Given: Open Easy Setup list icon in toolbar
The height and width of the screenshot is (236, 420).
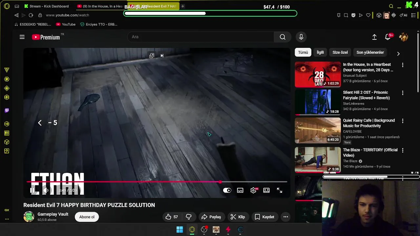Looking at the screenshot, I should (414, 15).
